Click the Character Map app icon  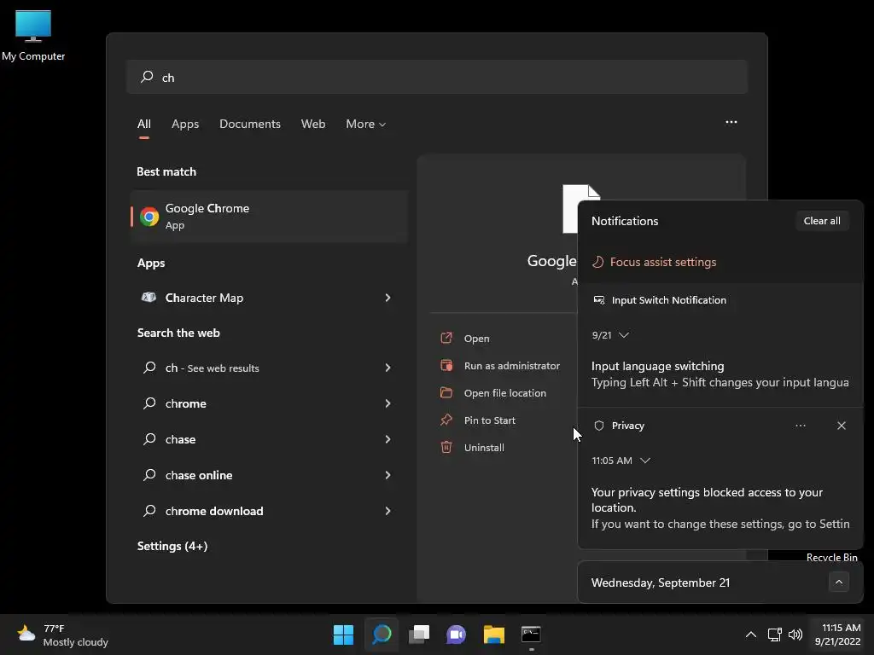[149, 298]
